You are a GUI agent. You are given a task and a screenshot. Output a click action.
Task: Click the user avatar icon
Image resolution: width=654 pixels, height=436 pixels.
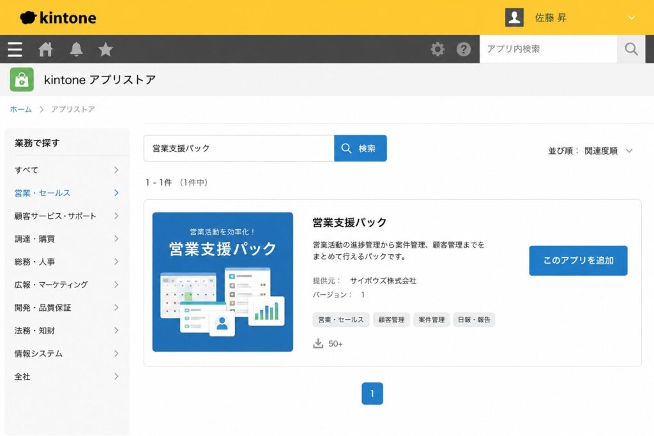point(514,17)
